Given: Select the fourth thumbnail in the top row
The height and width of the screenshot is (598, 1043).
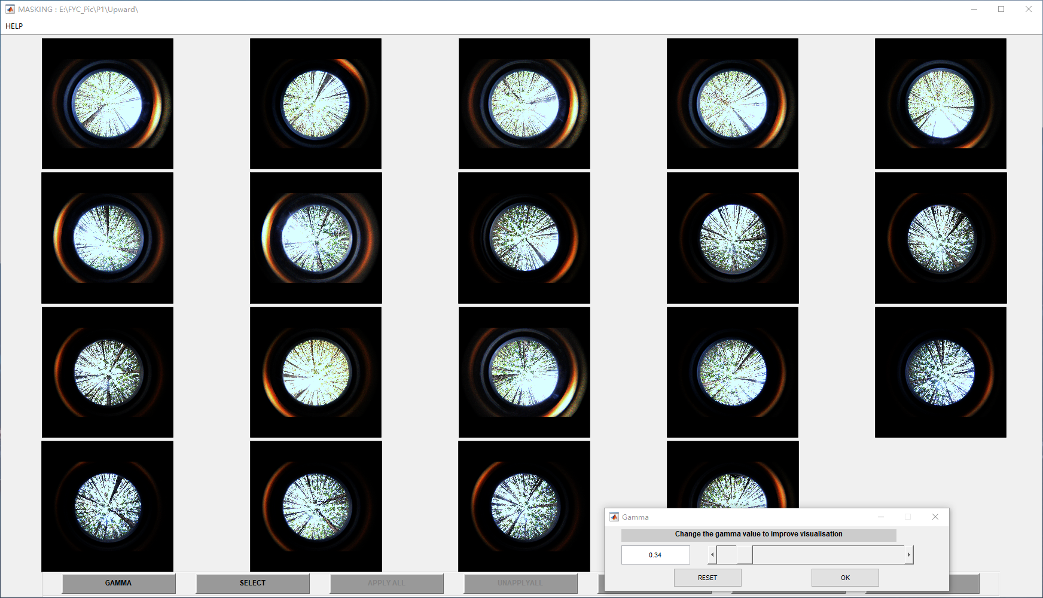Looking at the screenshot, I should click(x=733, y=103).
